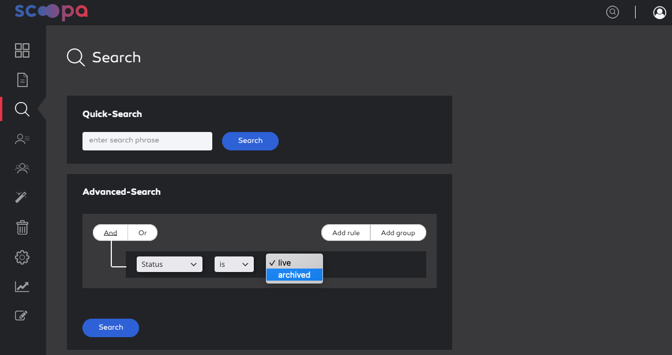Open the trash bin in sidebar

click(x=22, y=228)
